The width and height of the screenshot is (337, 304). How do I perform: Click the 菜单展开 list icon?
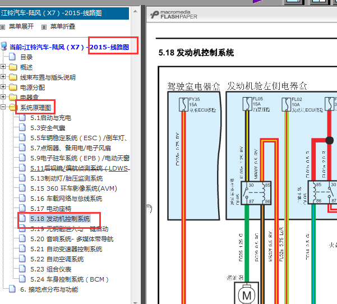3,27
